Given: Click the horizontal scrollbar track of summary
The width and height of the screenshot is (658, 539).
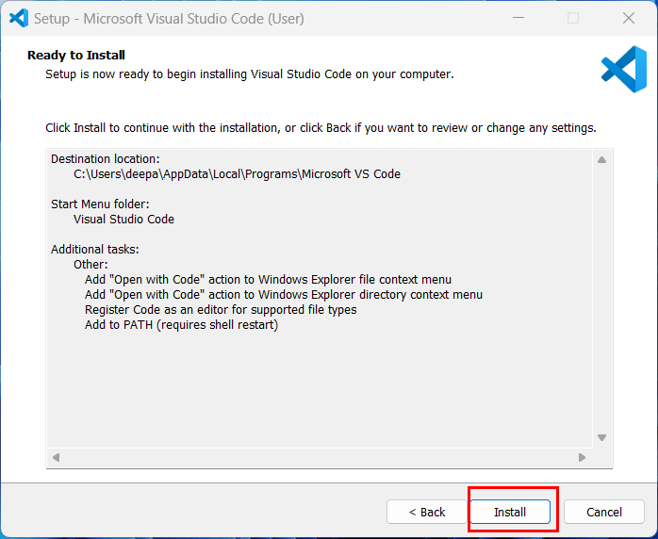Looking at the screenshot, I should point(319,457).
